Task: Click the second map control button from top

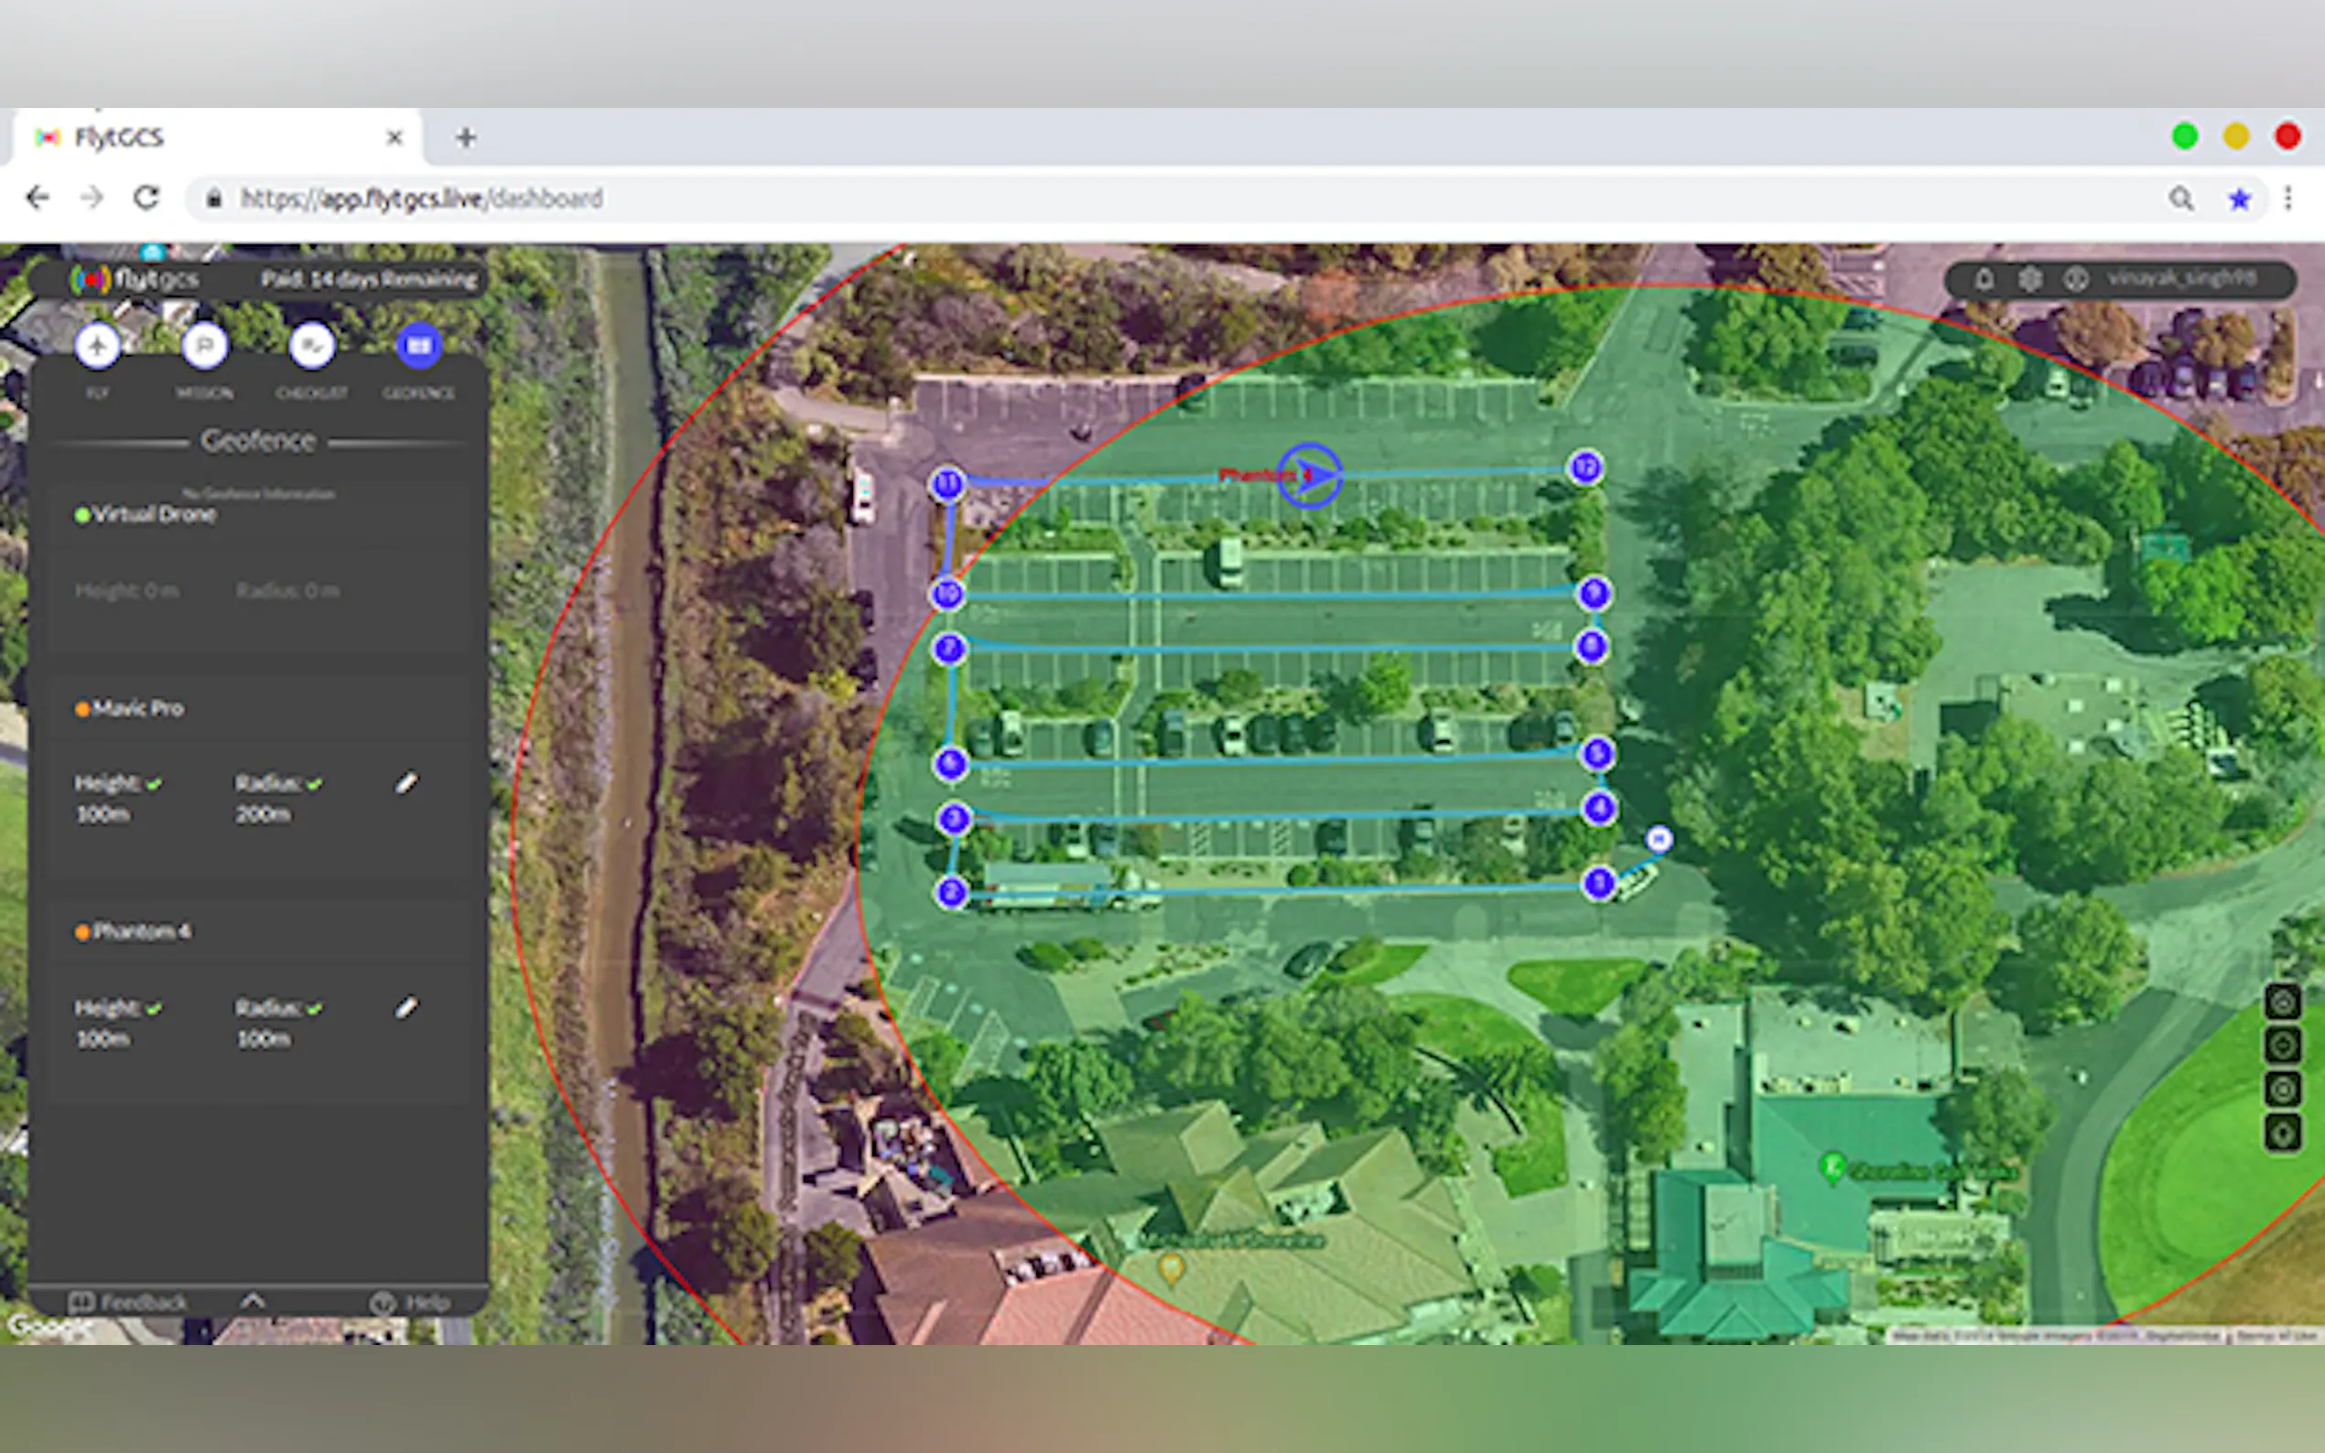Action: point(2283,1046)
